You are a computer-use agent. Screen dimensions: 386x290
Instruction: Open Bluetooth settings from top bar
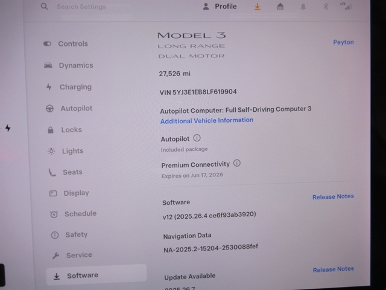324,7
